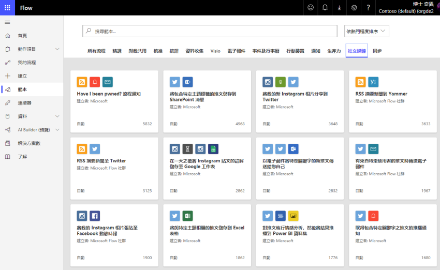440x270 pixels.
Task: Open the app launcher waffle icon
Action: pos(7,8)
